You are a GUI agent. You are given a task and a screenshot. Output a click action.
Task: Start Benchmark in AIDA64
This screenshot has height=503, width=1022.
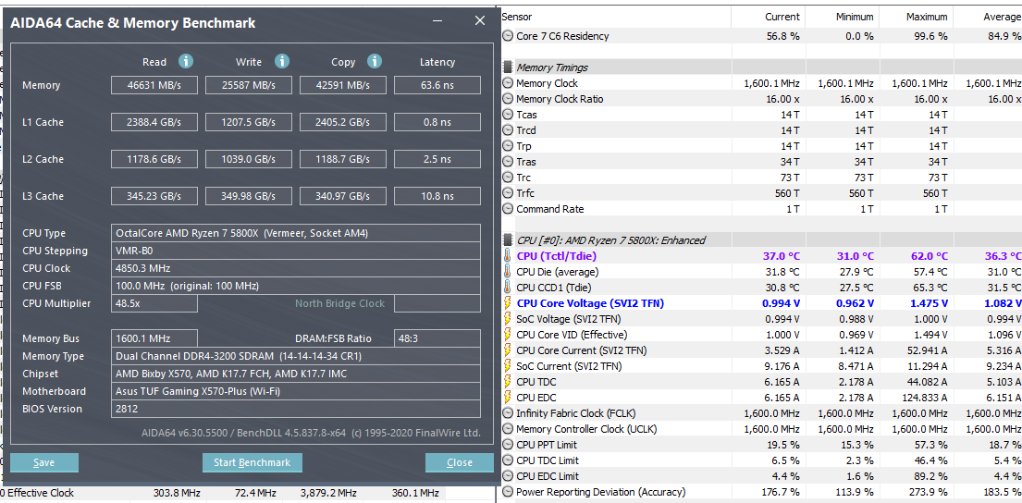[252, 462]
